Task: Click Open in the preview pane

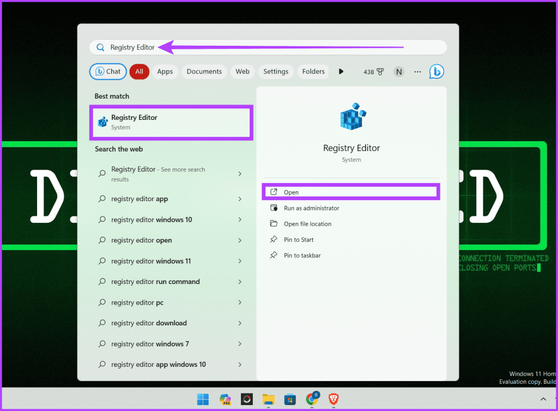Action: 351,192
